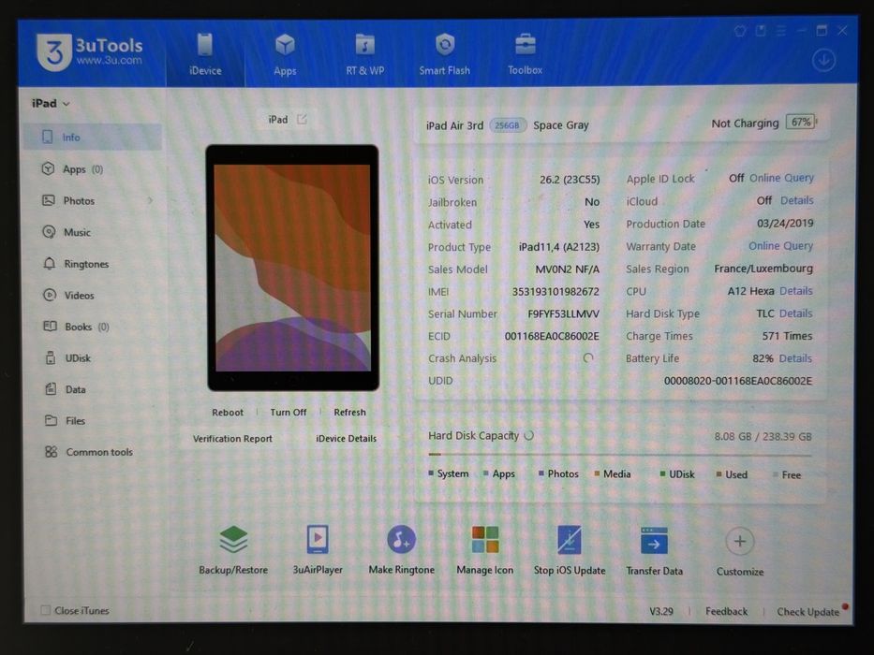This screenshot has width=874, height=655.
Task: Click the serial number F9FYF53LLMVV
Action: coord(564,313)
